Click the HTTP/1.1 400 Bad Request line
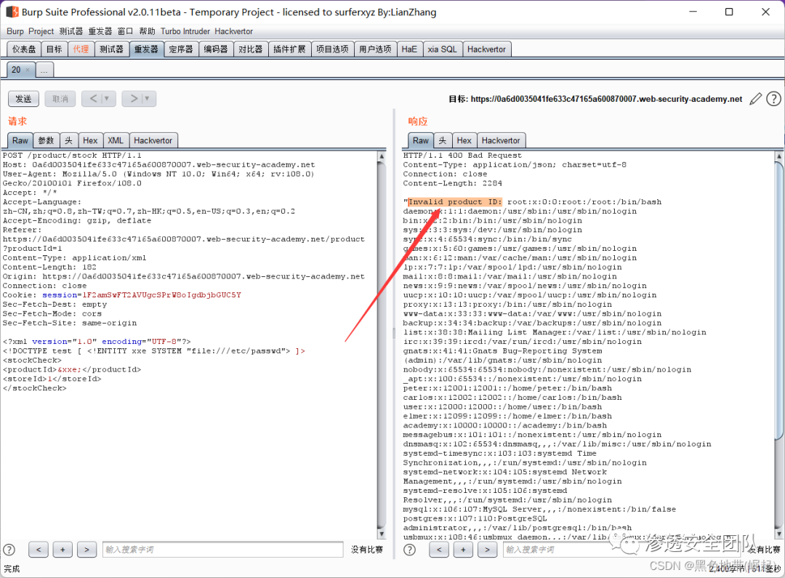785x578 pixels. pyautogui.click(x=462, y=156)
